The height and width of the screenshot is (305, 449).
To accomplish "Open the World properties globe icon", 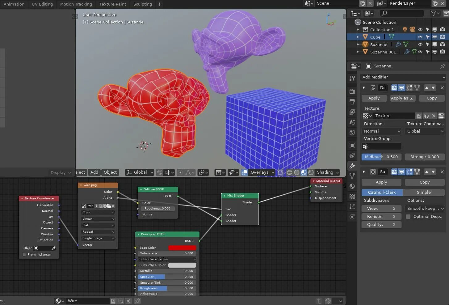I will [x=352, y=133].
